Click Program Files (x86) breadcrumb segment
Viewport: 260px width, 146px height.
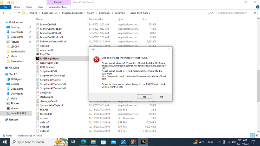pyautogui.click(x=72, y=13)
